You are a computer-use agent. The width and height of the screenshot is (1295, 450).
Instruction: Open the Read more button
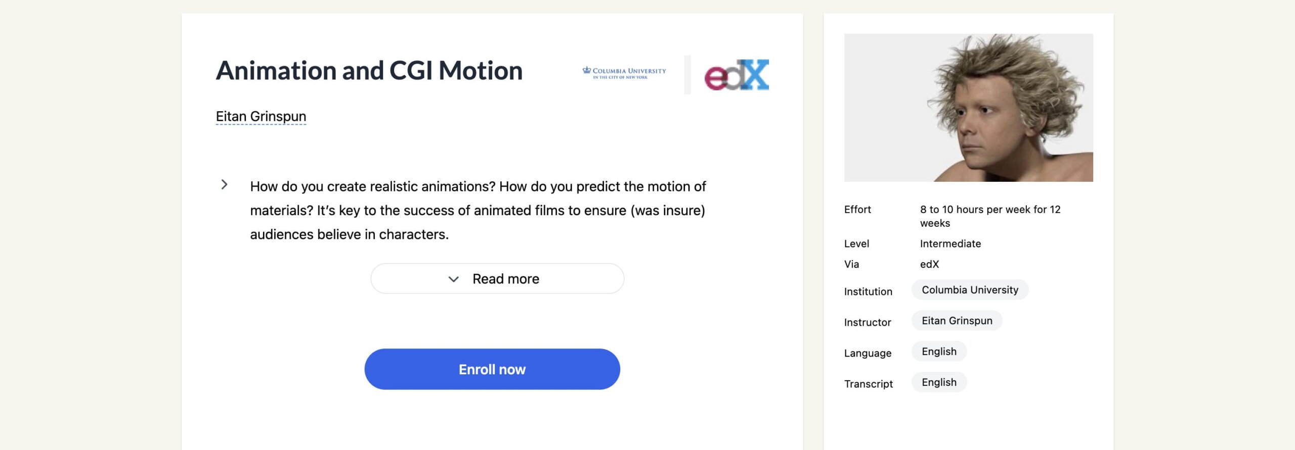(497, 278)
